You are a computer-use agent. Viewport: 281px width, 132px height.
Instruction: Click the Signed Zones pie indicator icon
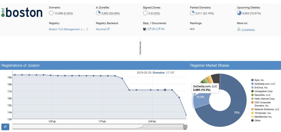(145, 13)
